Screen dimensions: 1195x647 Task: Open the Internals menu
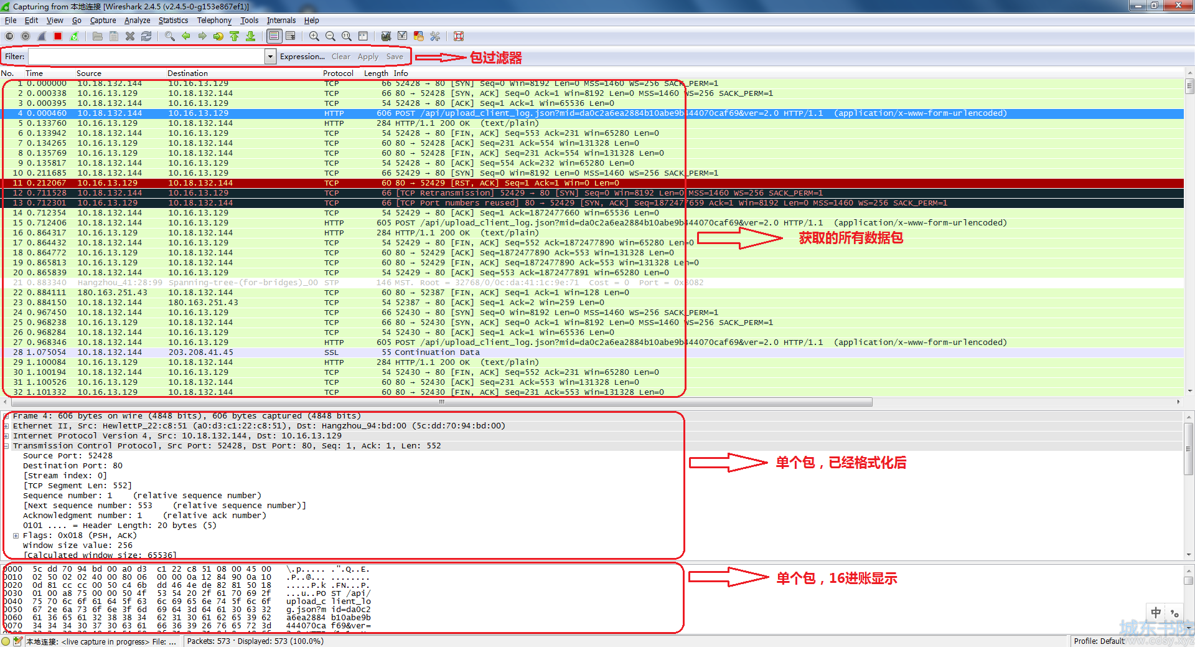[281, 21]
